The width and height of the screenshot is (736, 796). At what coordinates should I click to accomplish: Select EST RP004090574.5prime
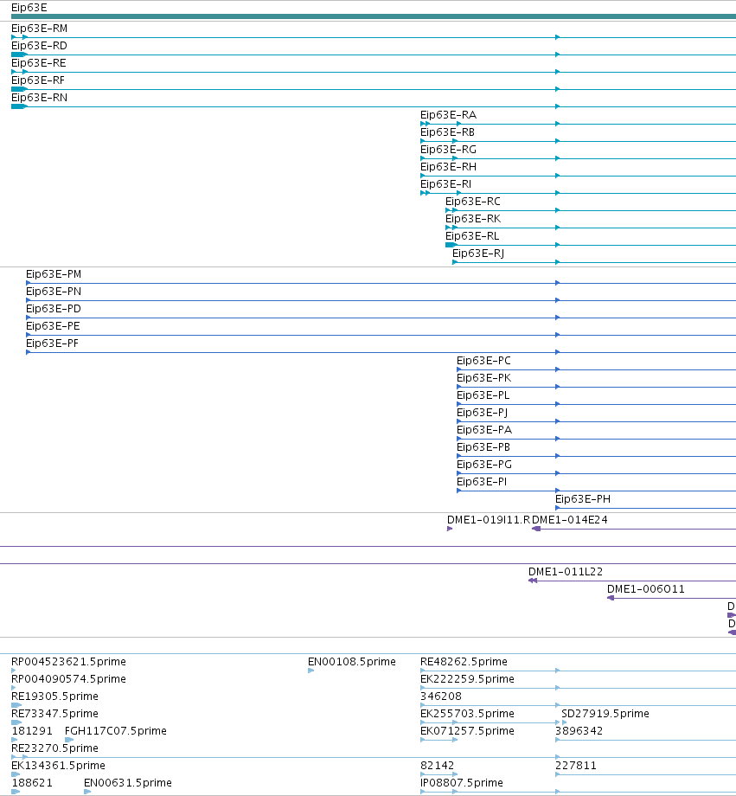pyautogui.click(x=68, y=678)
